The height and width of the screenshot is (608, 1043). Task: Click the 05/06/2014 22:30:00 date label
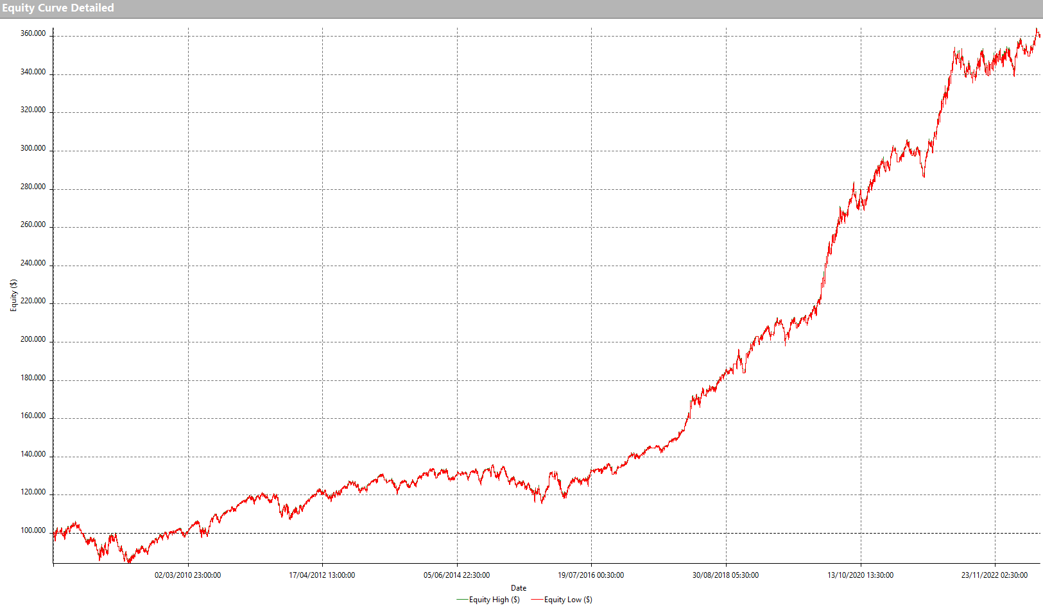[456, 575]
